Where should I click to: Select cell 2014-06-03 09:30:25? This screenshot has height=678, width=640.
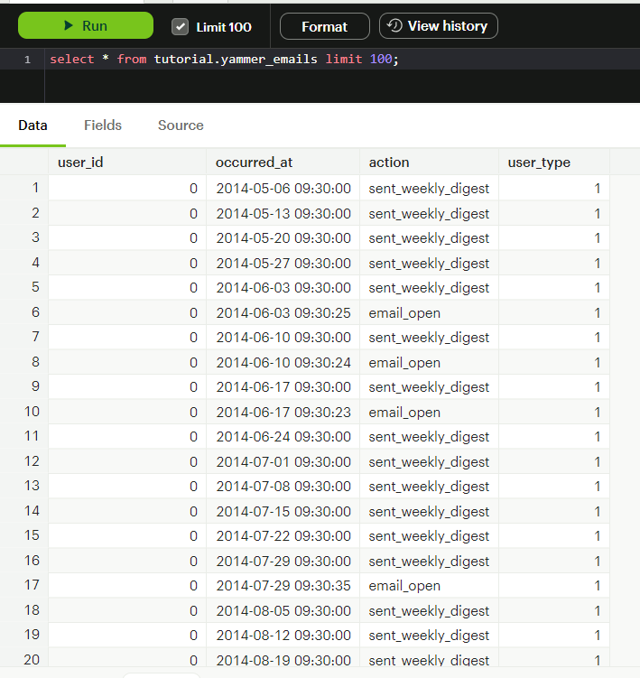coord(283,313)
